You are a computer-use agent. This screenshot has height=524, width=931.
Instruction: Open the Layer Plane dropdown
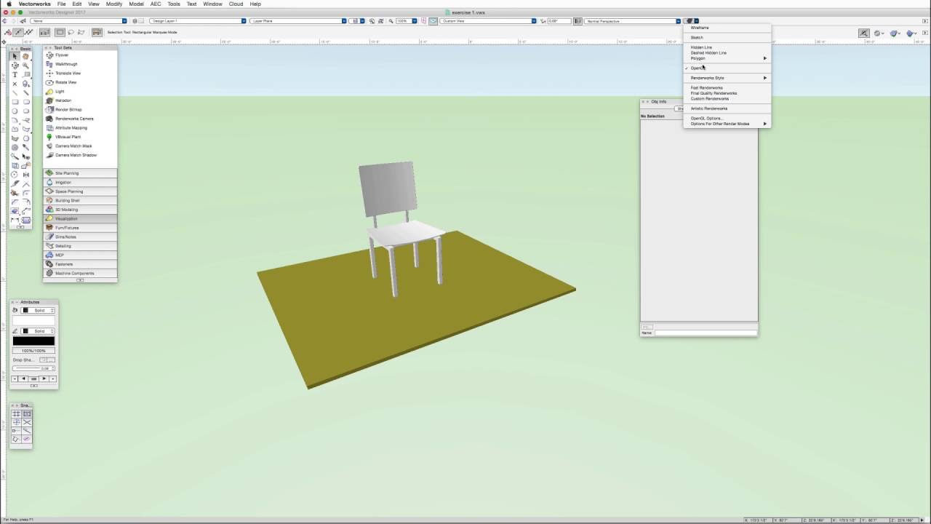(x=298, y=21)
